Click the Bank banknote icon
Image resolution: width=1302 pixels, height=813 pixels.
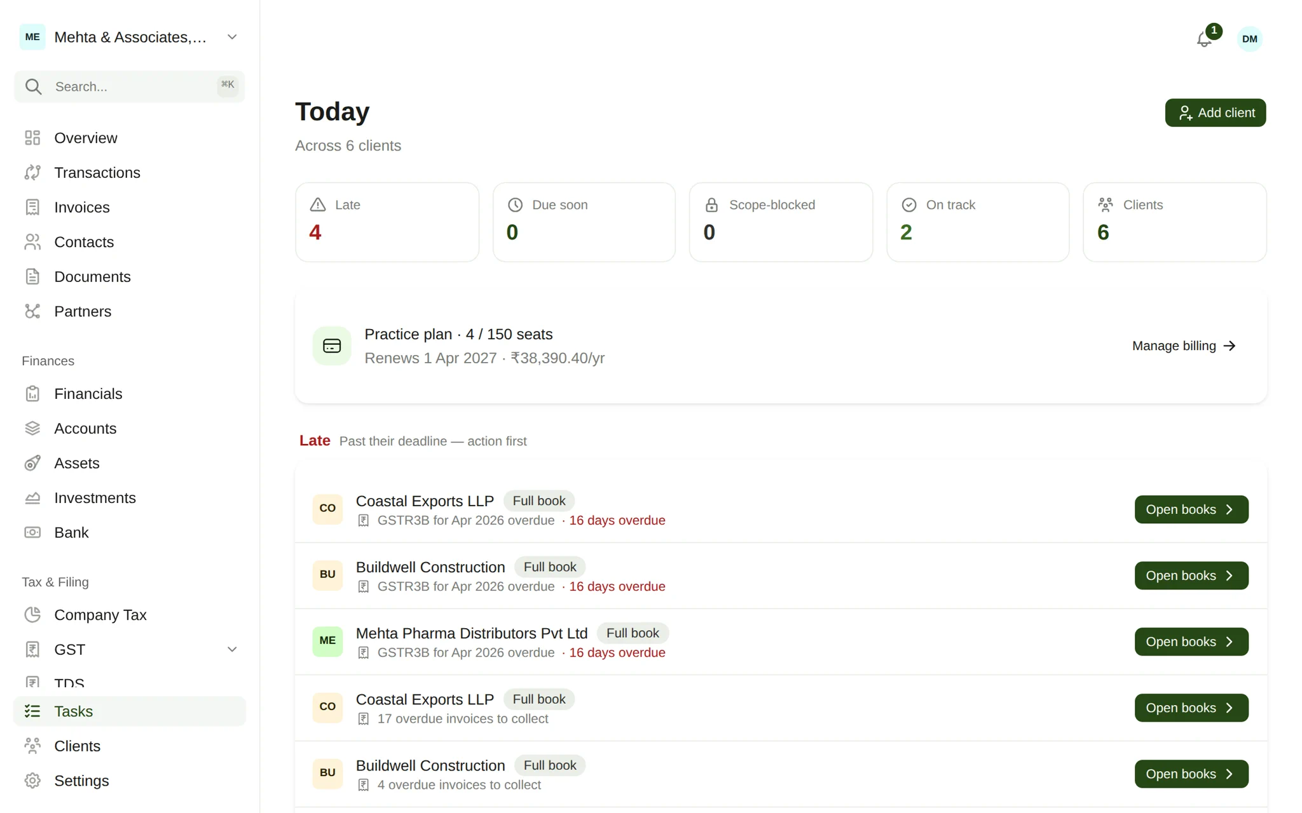(32, 532)
